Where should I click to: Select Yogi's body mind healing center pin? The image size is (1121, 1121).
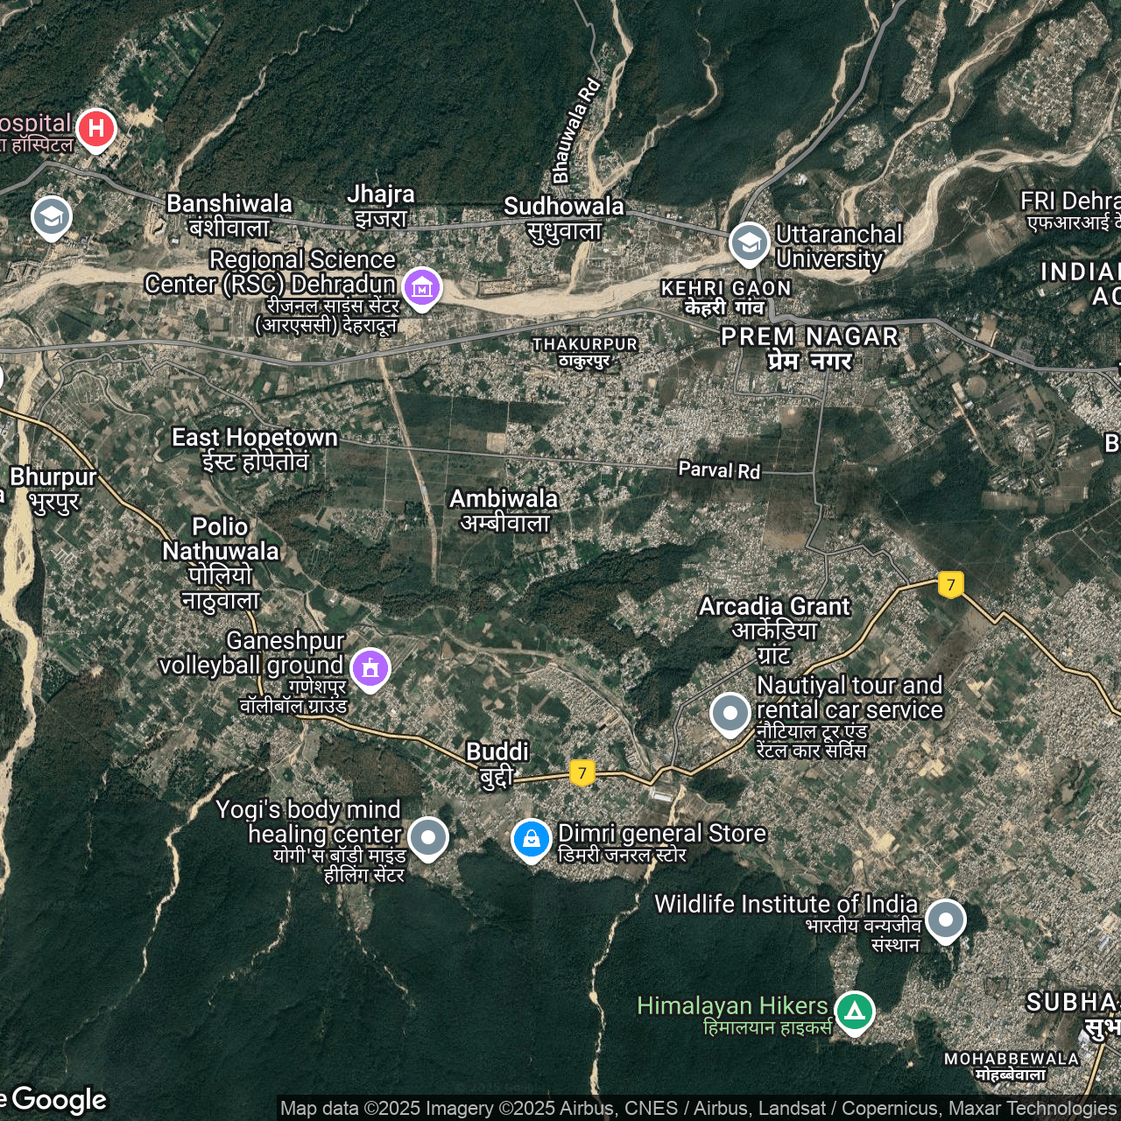click(427, 837)
